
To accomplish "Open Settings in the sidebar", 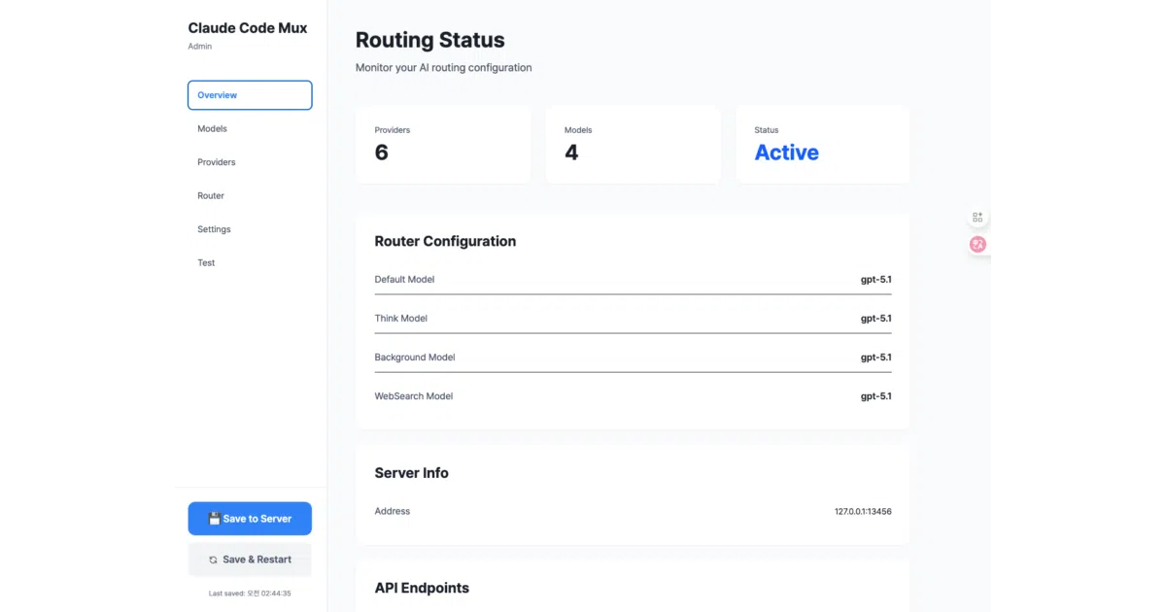I will click(x=250, y=229).
